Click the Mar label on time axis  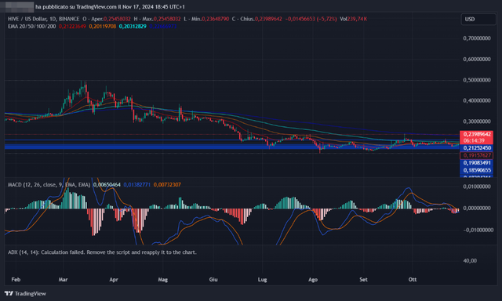point(63,280)
